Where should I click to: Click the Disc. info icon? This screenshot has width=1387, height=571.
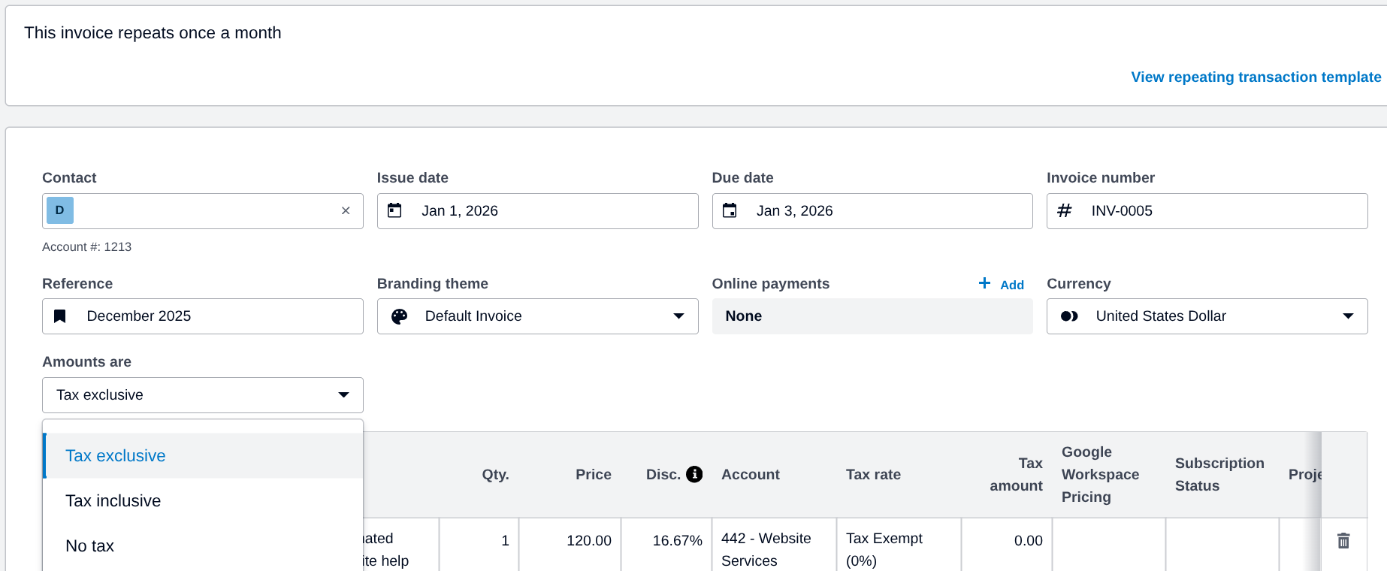tap(694, 474)
